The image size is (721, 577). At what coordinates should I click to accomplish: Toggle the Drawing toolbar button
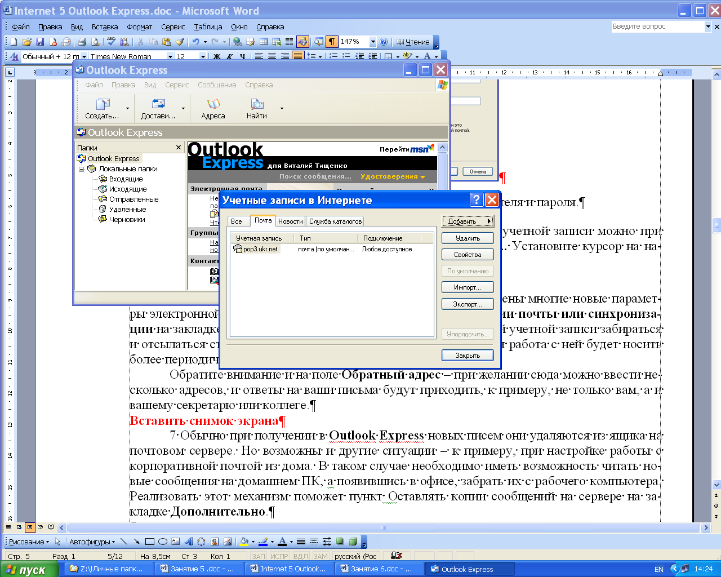pyautogui.click(x=302, y=42)
